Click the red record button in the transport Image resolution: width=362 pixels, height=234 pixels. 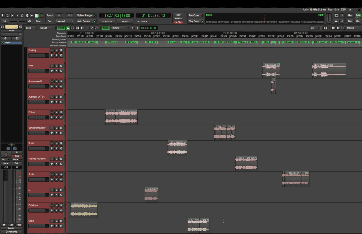42,16
